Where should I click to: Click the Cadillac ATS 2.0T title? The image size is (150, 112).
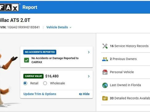[15, 20]
